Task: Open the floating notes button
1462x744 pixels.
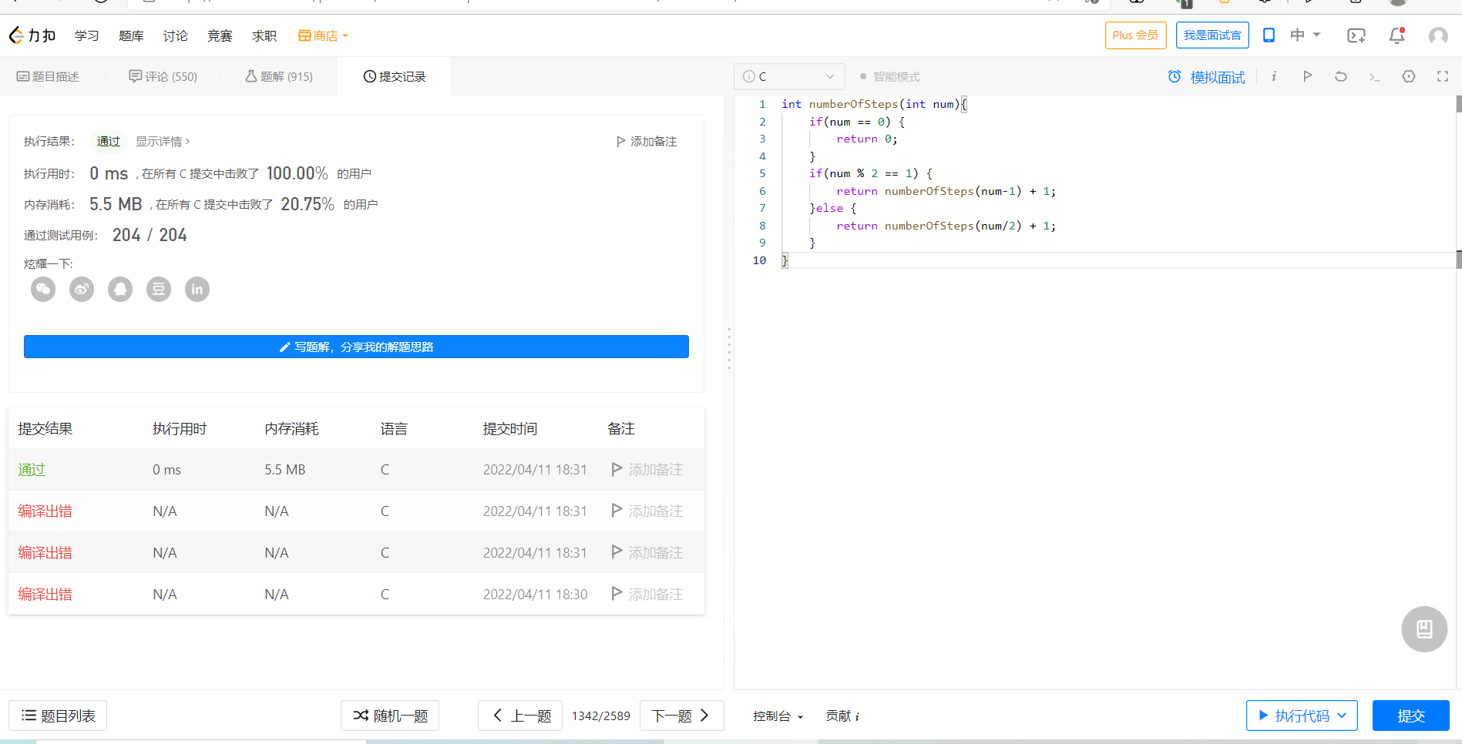Action: click(1423, 629)
